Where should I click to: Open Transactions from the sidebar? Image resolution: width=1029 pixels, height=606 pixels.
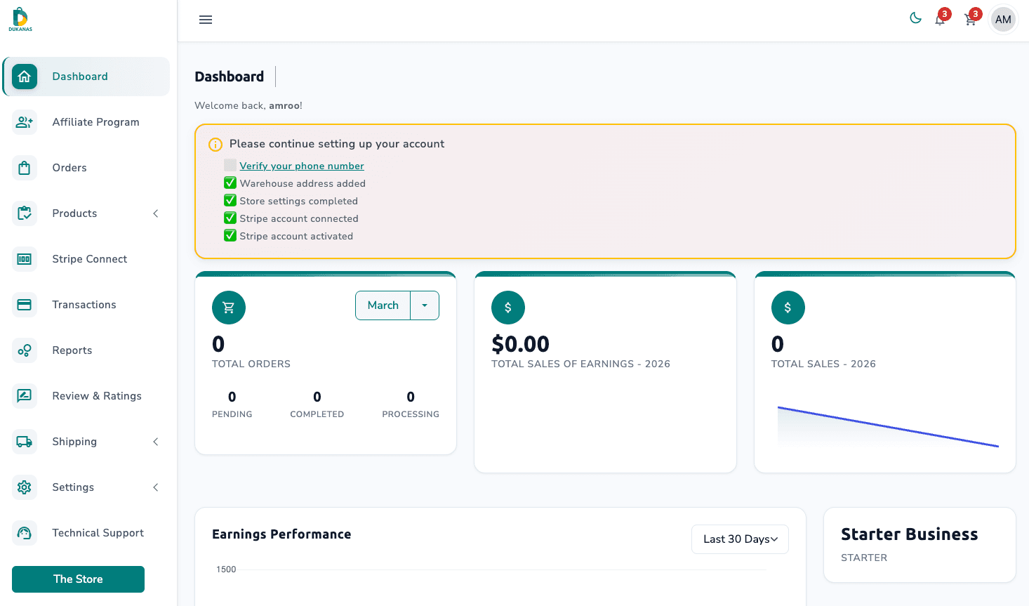click(x=84, y=305)
